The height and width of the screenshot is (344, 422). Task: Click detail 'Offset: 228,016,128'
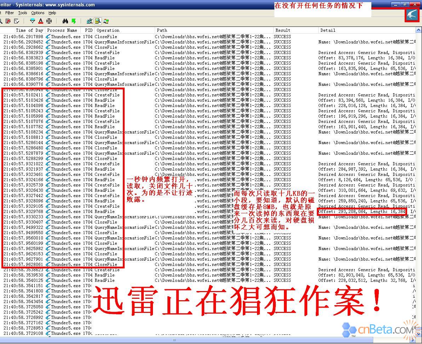342,106
